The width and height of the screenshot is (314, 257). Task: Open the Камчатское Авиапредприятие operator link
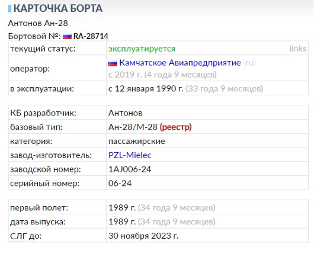(x=180, y=63)
